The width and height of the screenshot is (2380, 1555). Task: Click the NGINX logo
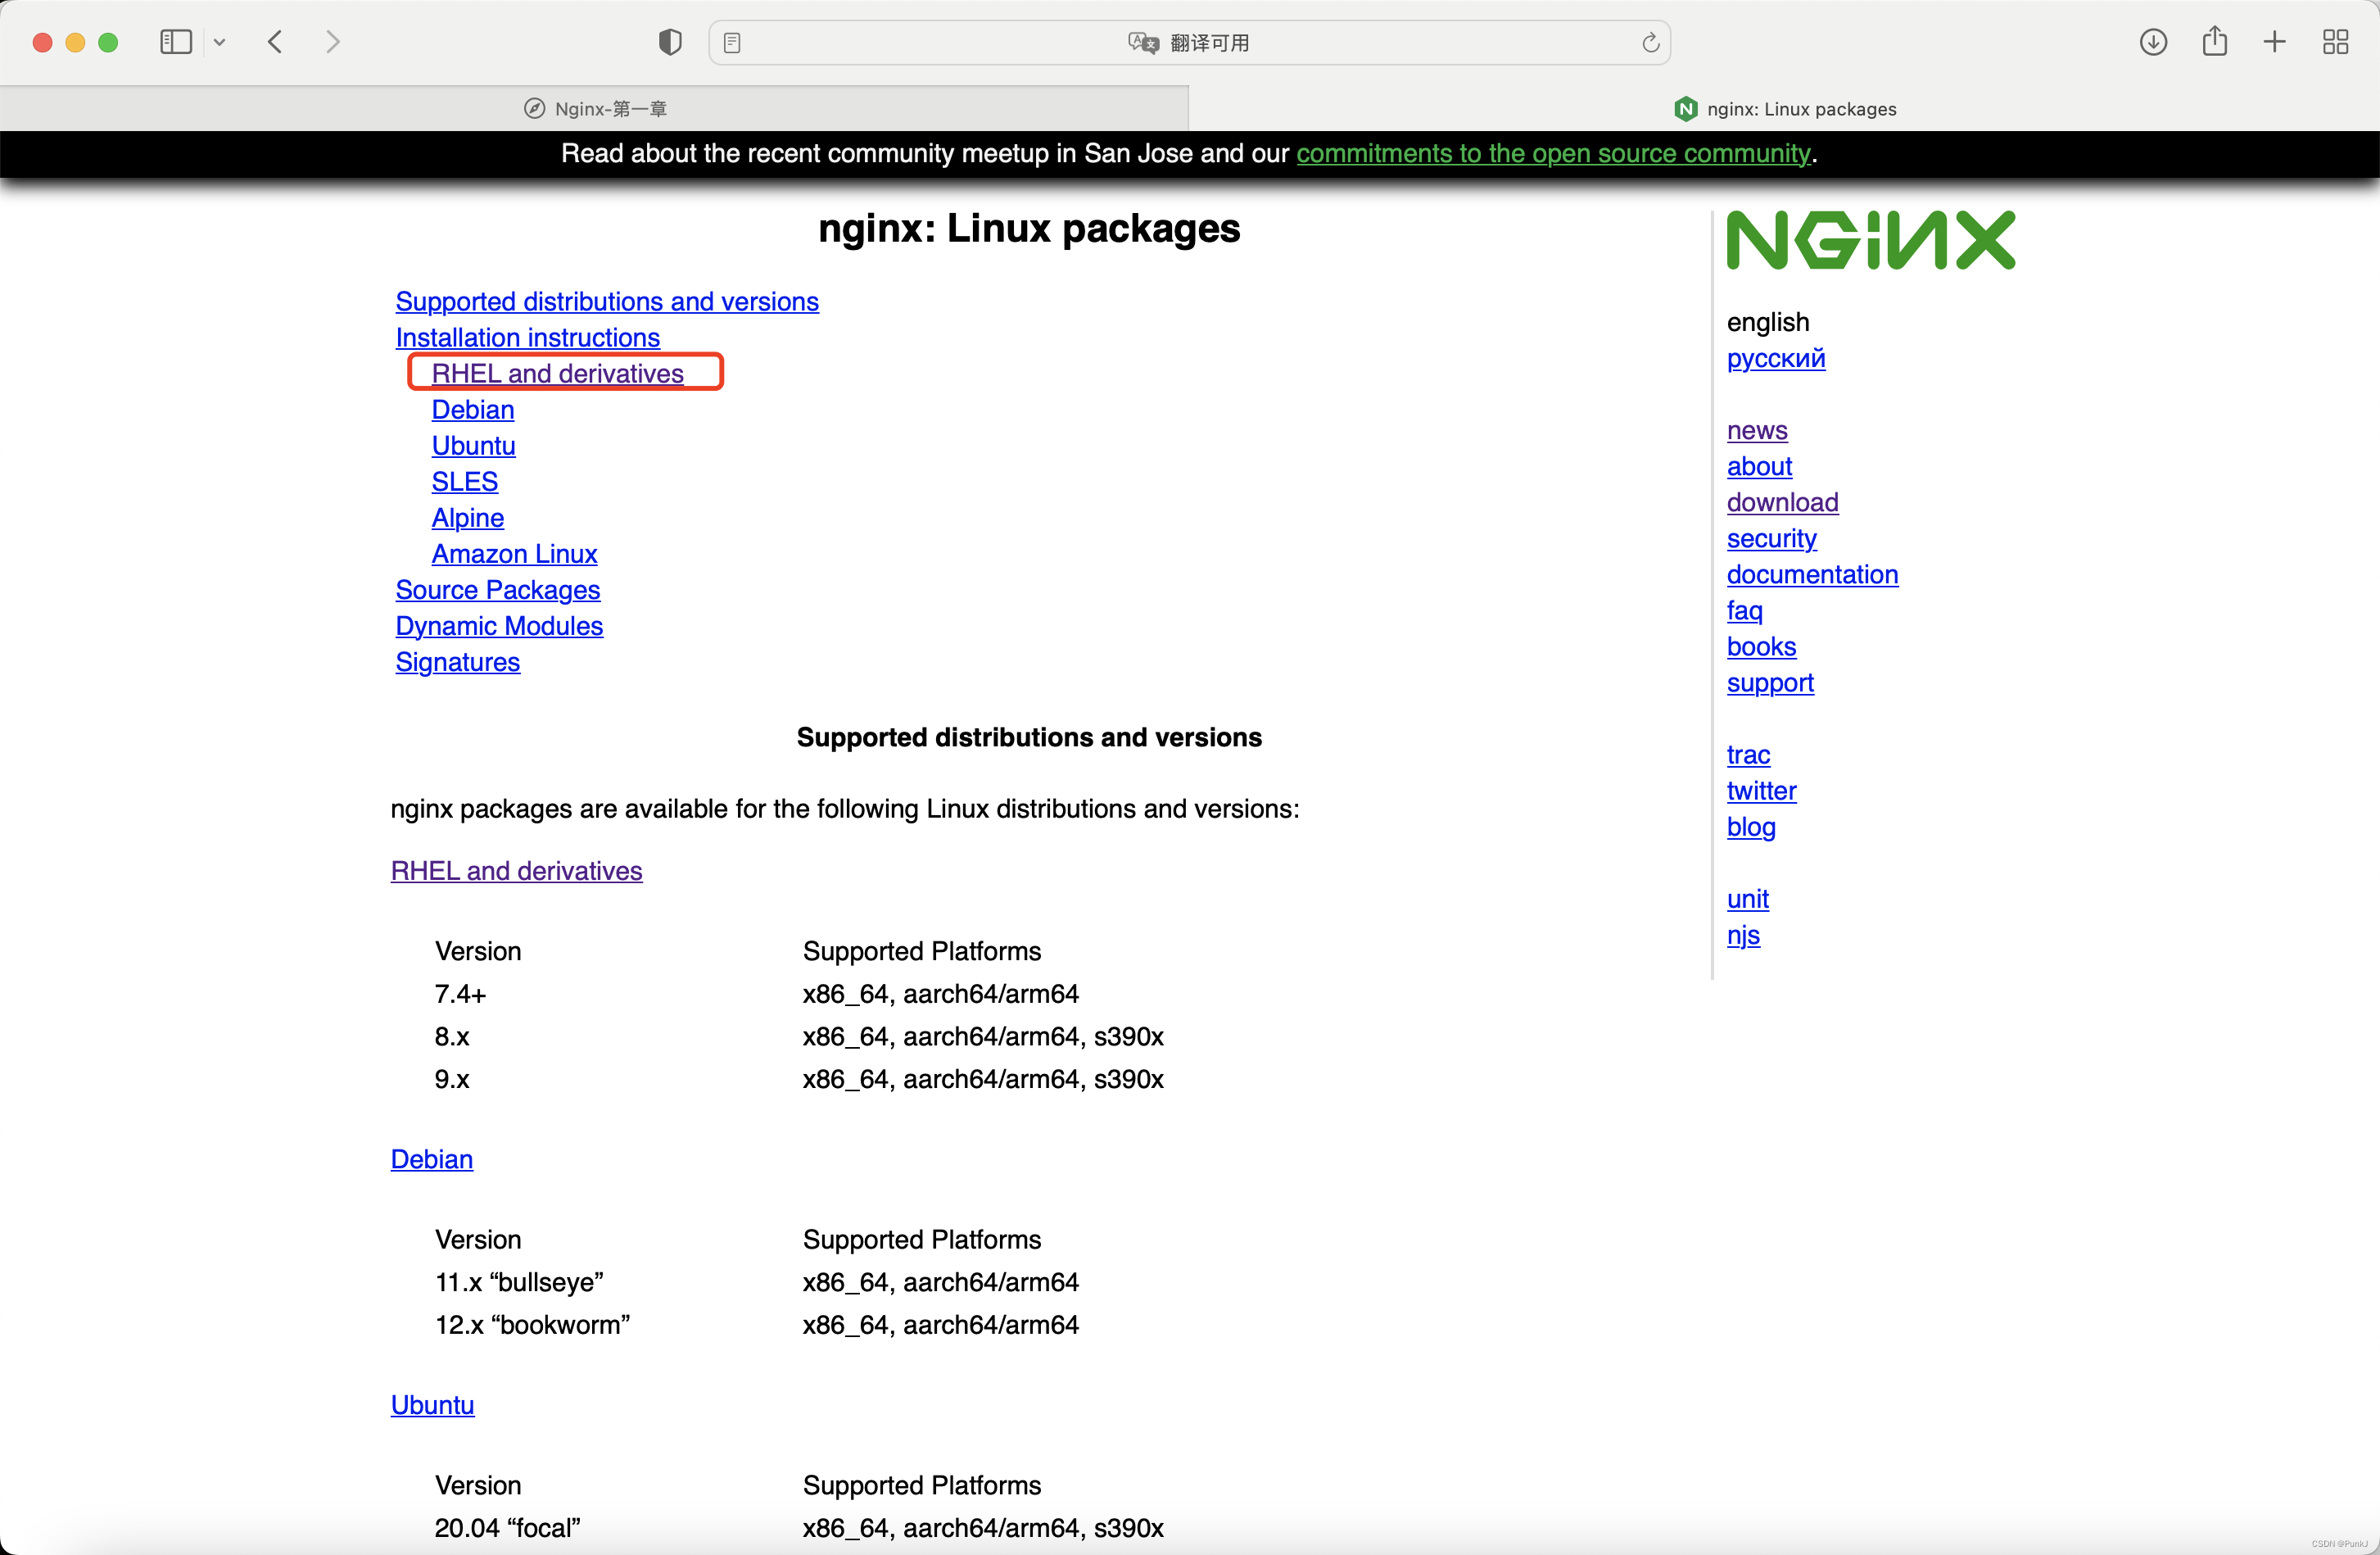click(1870, 240)
